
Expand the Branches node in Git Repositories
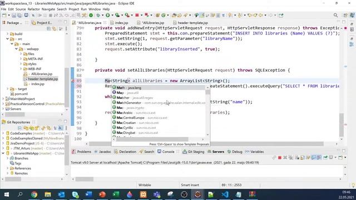click(7, 158)
